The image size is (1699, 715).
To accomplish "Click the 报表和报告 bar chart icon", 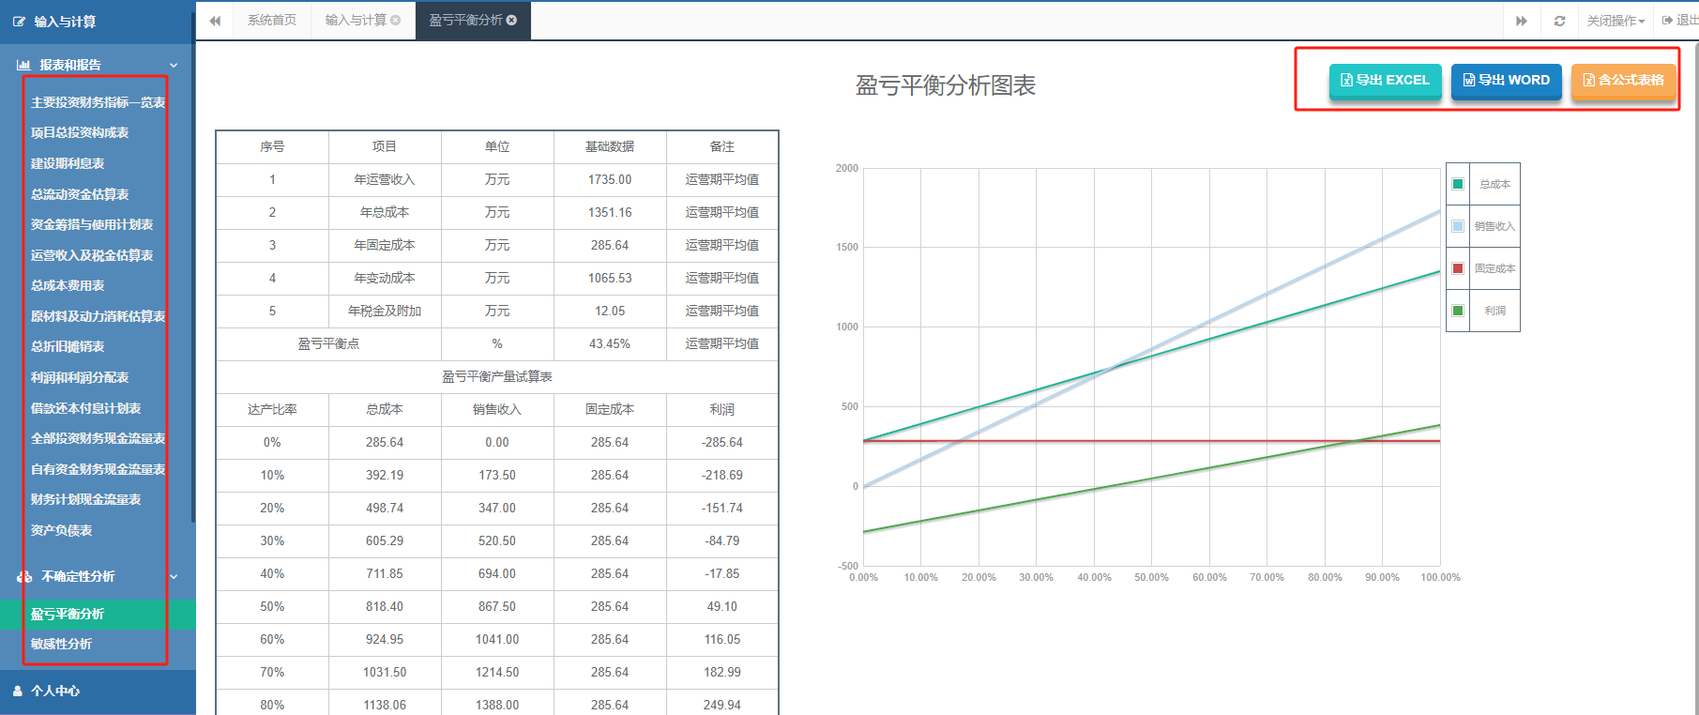I will 23,65.
